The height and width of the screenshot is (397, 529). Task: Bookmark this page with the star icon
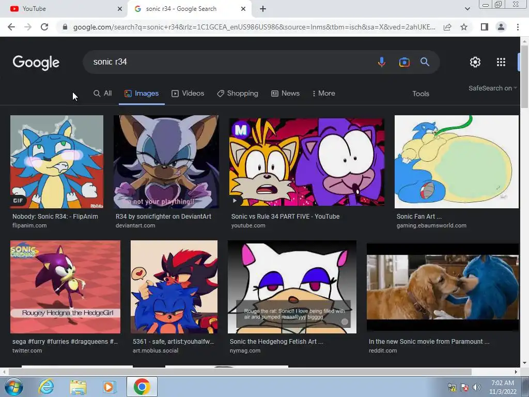pyautogui.click(x=464, y=27)
